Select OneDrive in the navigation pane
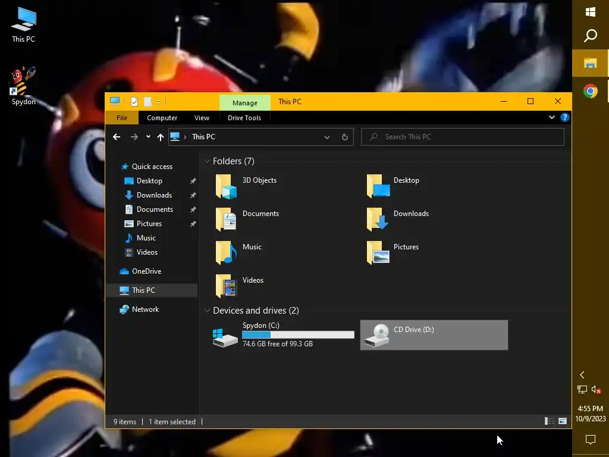This screenshot has width=609, height=457. (146, 271)
